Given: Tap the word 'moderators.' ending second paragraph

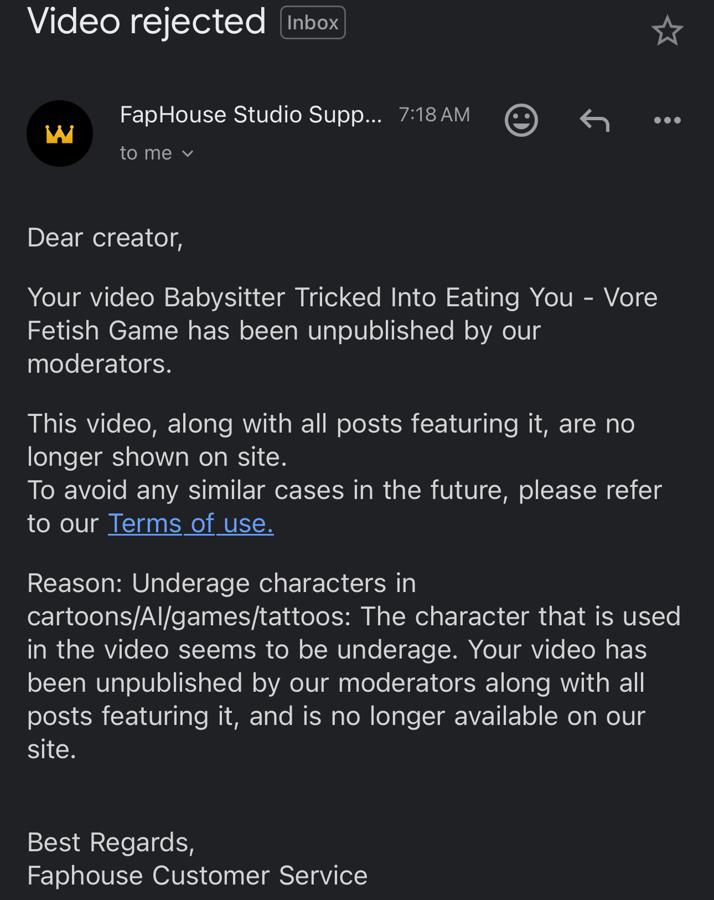Looking at the screenshot, I should click(100, 364).
